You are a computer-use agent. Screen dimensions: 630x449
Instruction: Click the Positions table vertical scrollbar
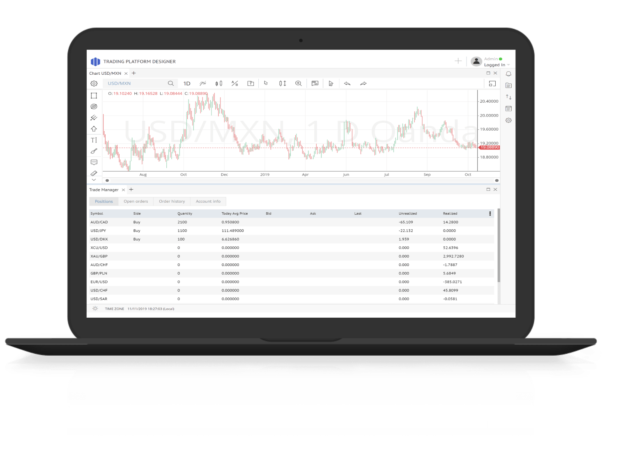point(499,245)
